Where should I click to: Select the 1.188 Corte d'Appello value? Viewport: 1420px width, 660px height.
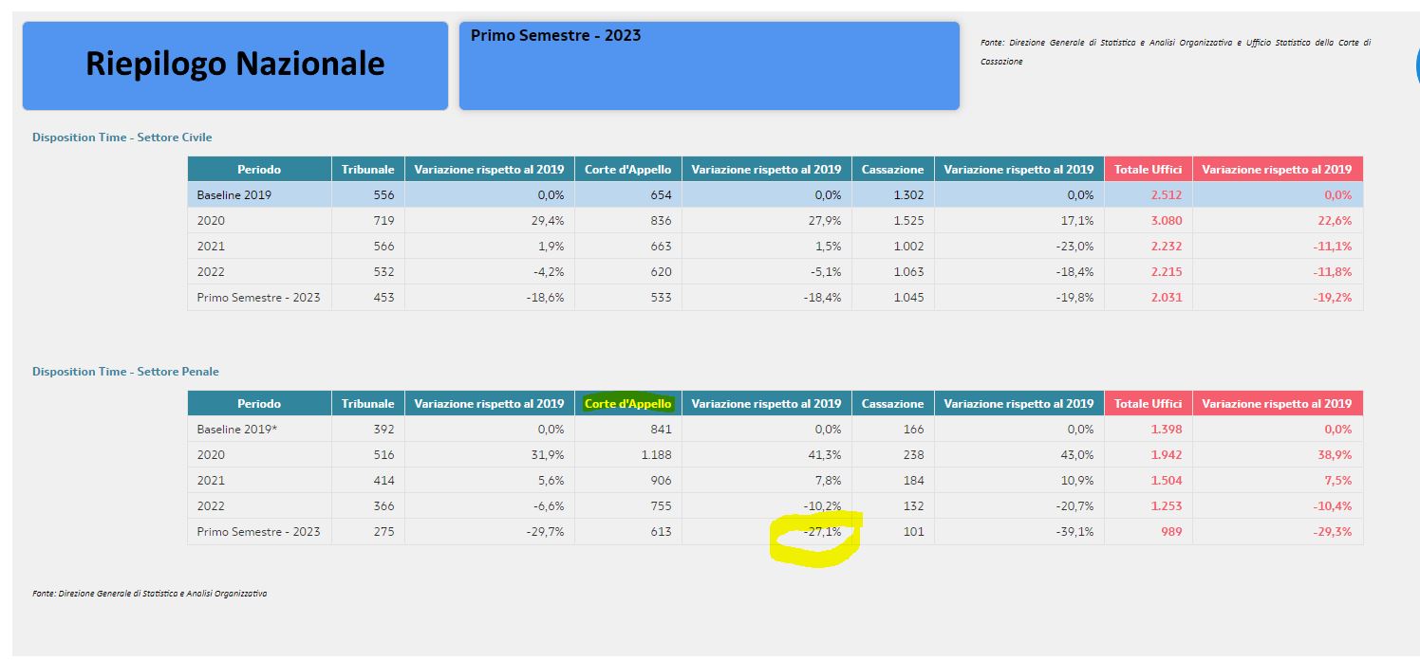click(655, 455)
